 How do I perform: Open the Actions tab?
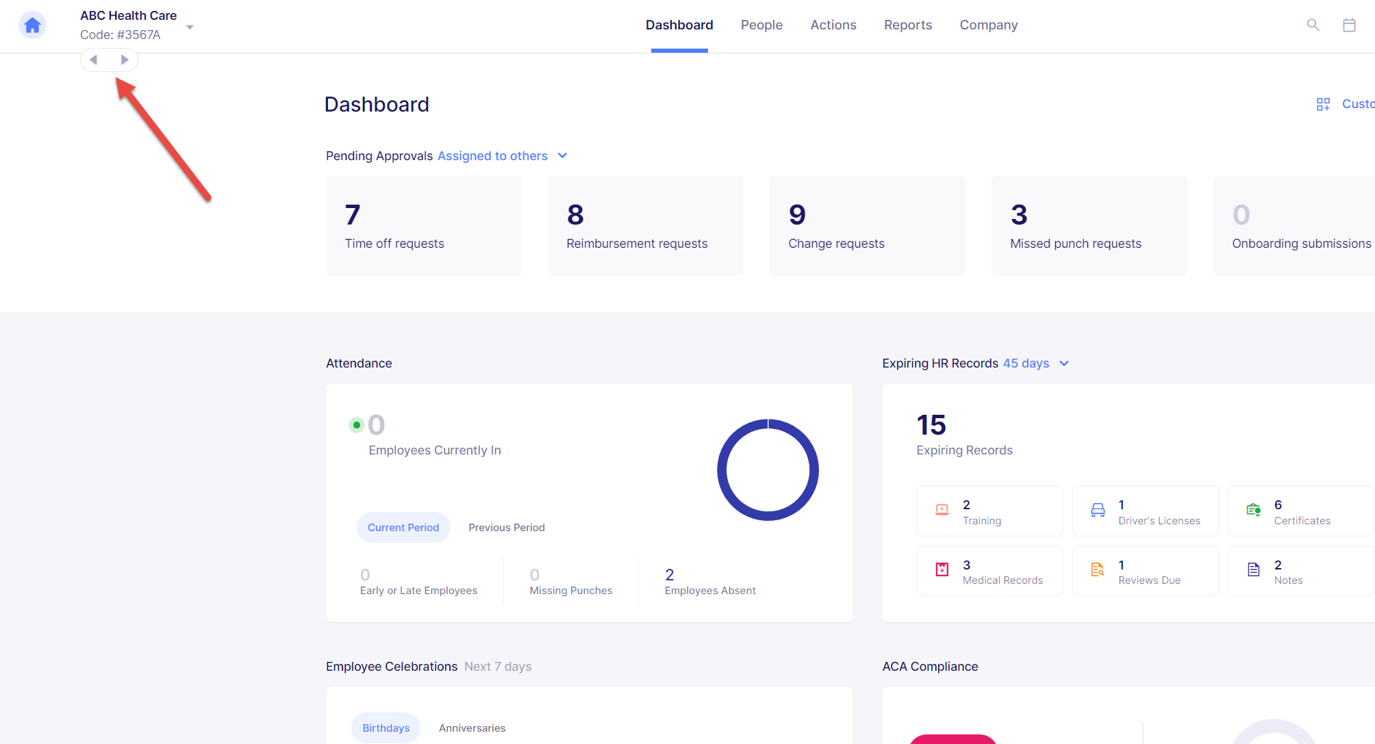pos(833,25)
